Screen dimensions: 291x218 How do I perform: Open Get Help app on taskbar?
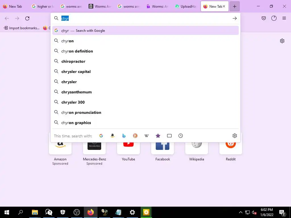(x=49, y=212)
